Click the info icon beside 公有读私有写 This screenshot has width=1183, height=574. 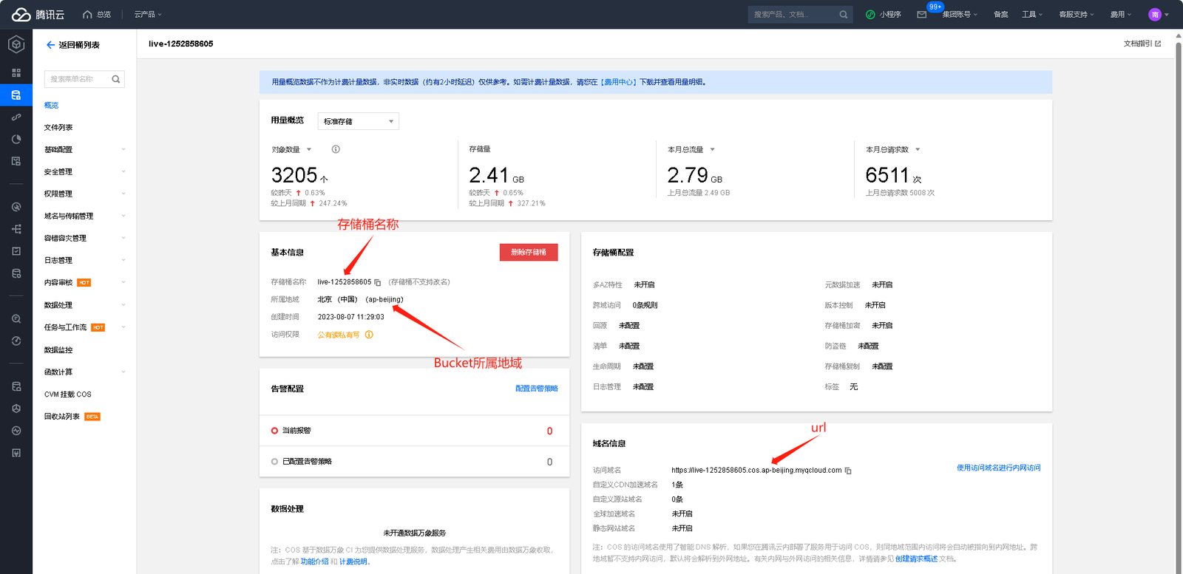(369, 335)
